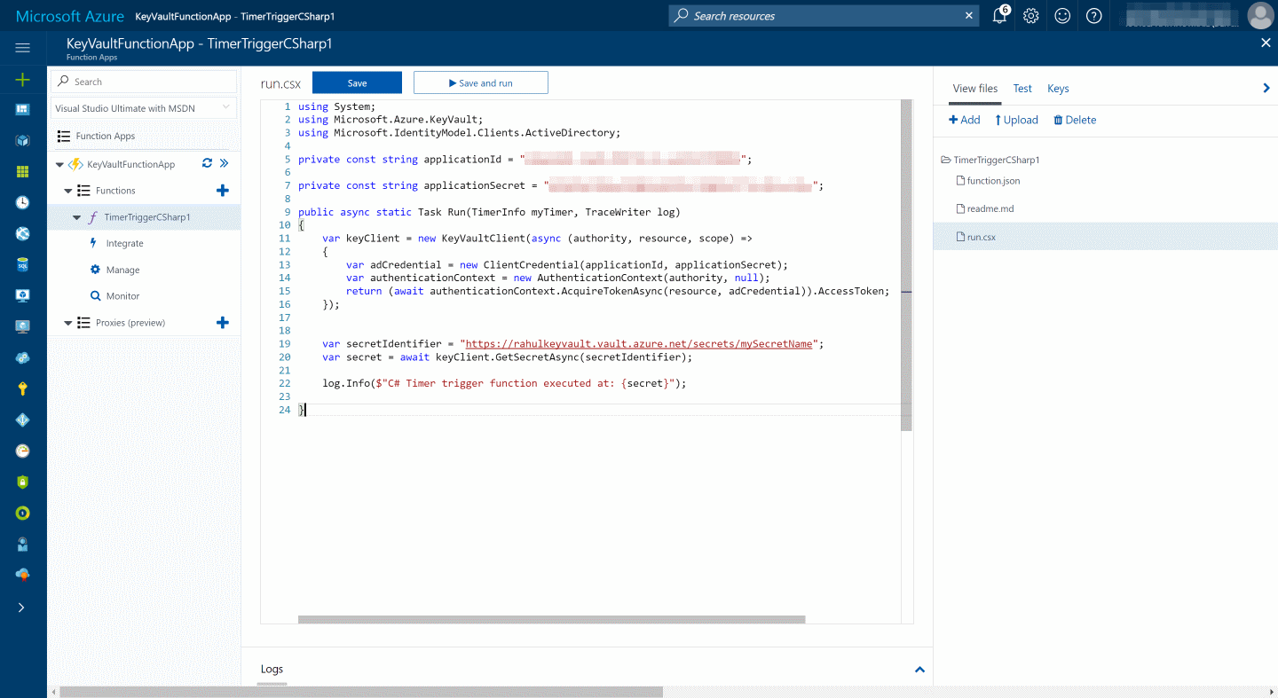Screen dimensions: 1278x698
Task: Refresh KeyVaultFunctionApp with refresh icon
Action: click(x=207, y=163)
